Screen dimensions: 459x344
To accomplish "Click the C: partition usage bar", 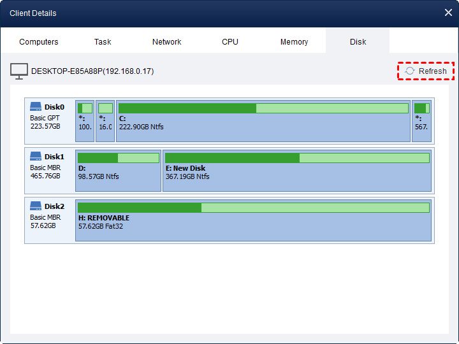I will [263, 108].
